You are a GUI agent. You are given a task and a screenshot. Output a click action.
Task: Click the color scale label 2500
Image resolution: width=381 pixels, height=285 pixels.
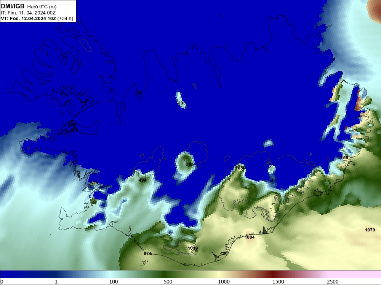click(x=333, y=282)
